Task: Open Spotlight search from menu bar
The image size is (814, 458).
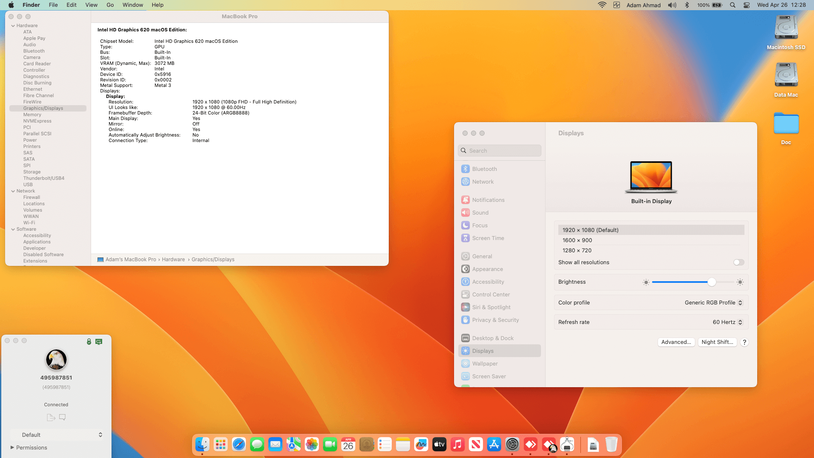Action: [733, 5]
